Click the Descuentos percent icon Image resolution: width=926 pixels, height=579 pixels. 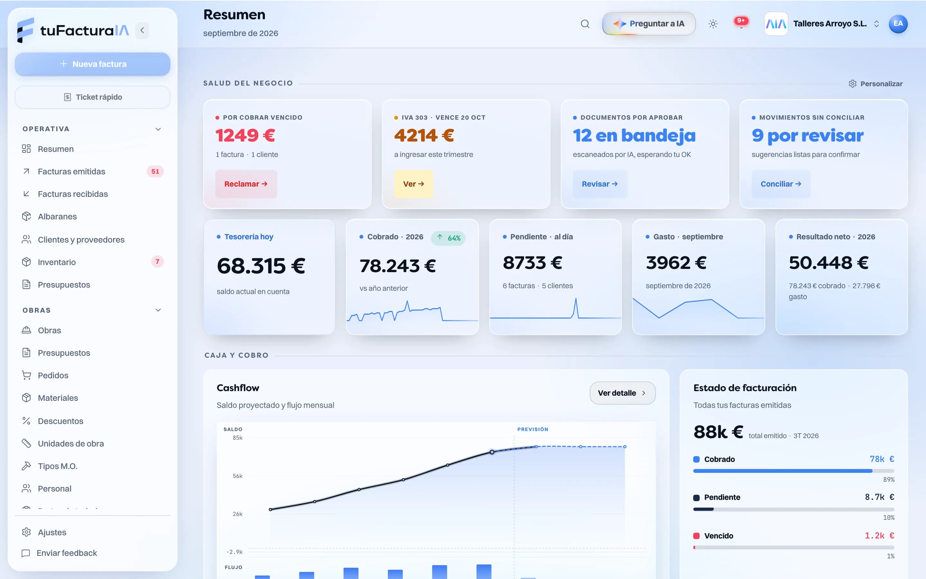pos(26,421)
